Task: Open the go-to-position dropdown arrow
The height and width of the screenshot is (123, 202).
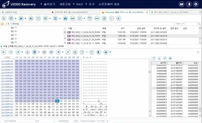Action: click(x=22, y=52)
